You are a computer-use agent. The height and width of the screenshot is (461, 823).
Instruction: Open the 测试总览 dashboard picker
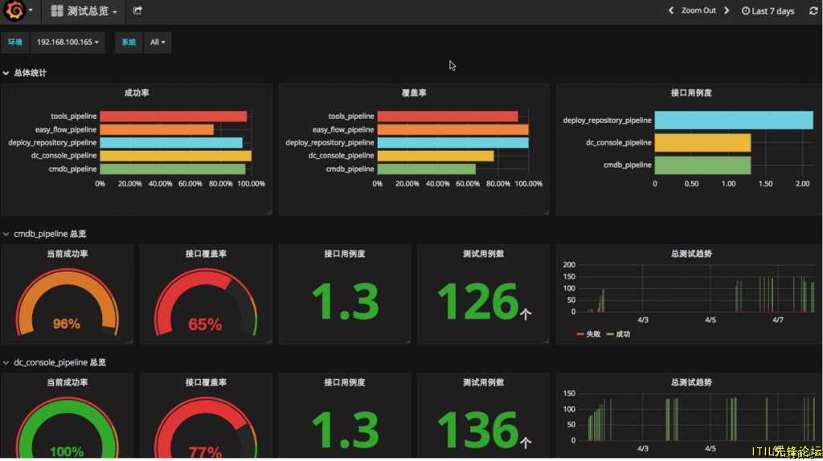[84, 11]
